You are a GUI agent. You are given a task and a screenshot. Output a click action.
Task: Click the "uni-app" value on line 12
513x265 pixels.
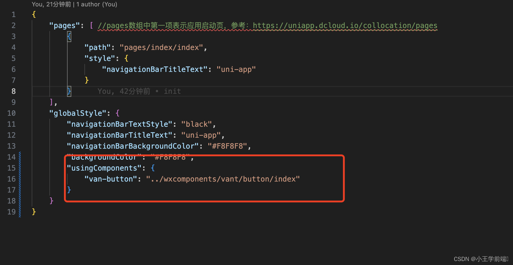(x=201, y=135)
